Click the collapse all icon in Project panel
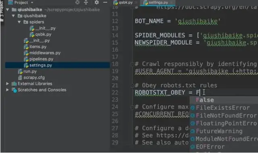This screenshot has width=258, height=153. 86,2
